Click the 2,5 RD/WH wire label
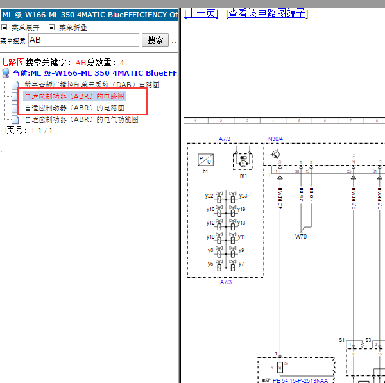Screen dimensions: 385x383 (x=354, y=198)
